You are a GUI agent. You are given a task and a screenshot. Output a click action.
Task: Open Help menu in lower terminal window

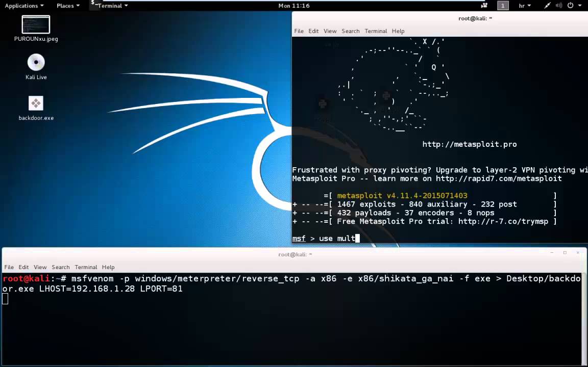(x=108, y=267)
